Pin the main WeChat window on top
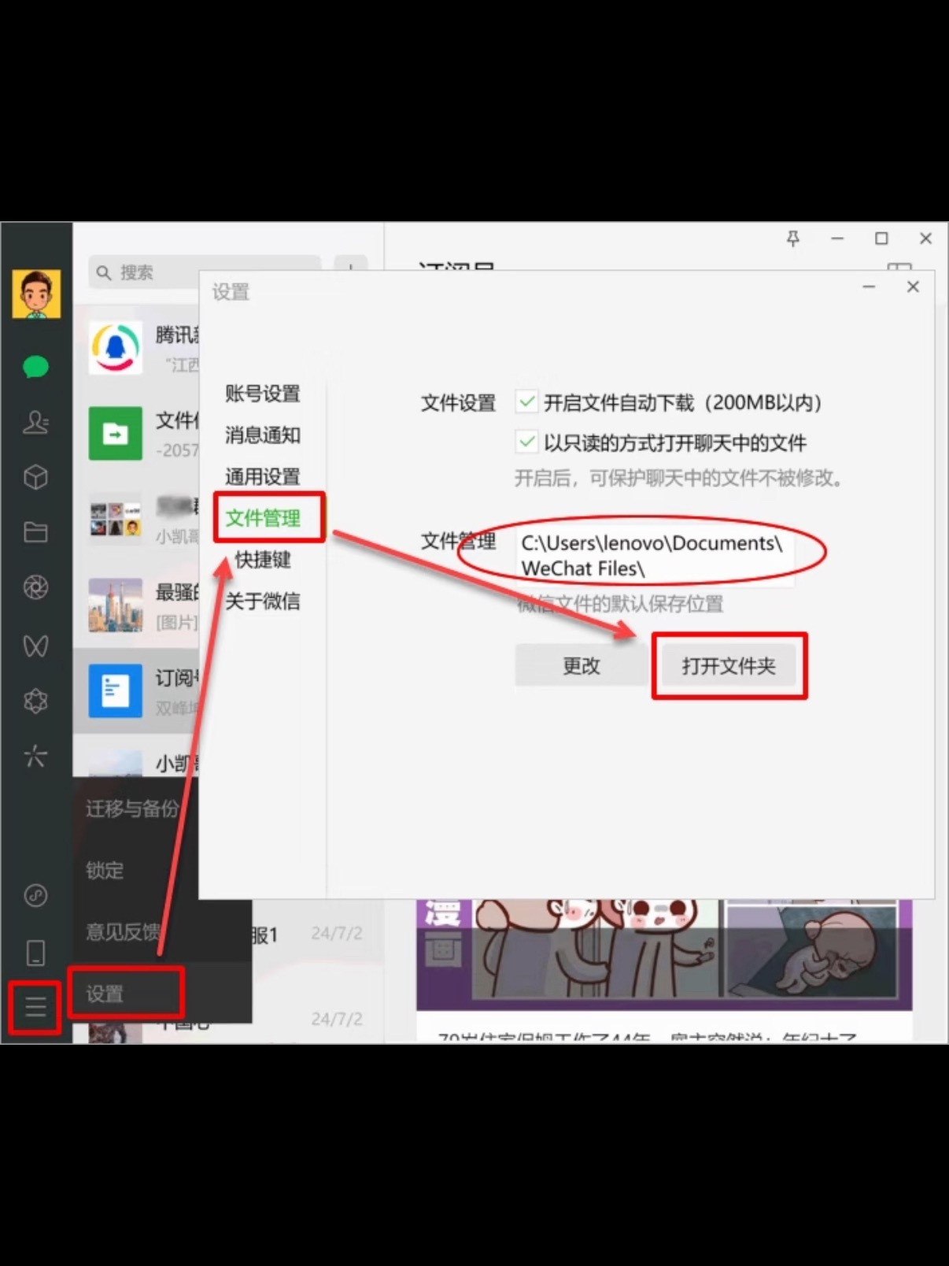Viewport: 949px width, 1266px height. click(793, 238)
